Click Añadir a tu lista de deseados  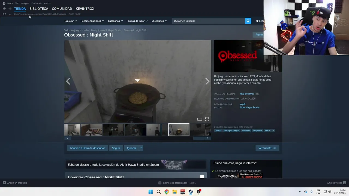(88, 148)
